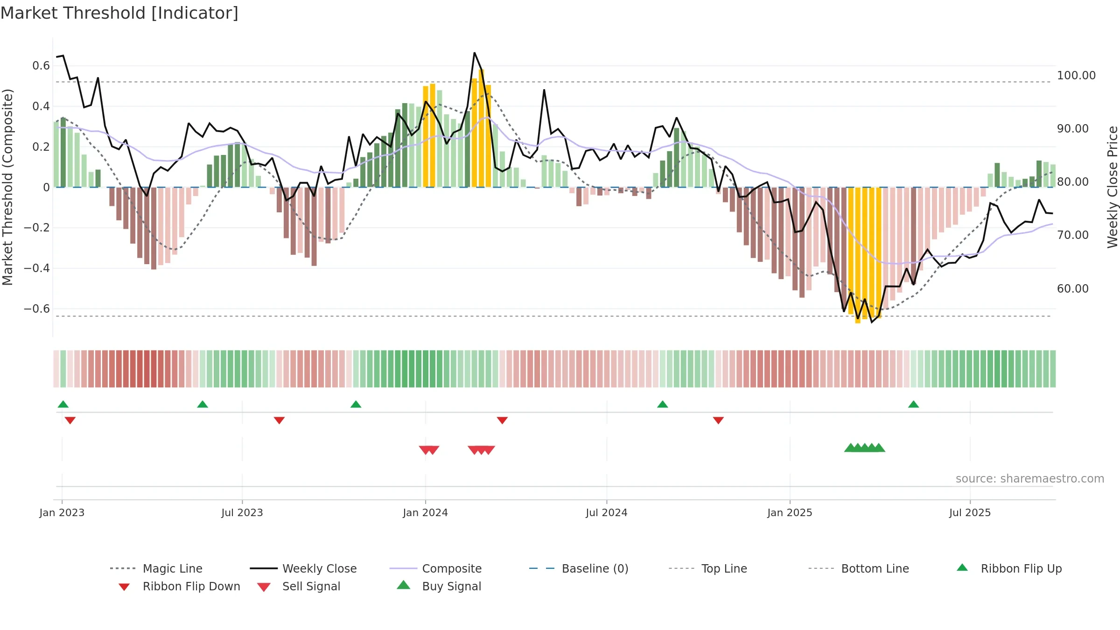This screenshot has width=1120, height=630.
Task: Click the Jan 2024 x-axis label
Action: point(426,513)
